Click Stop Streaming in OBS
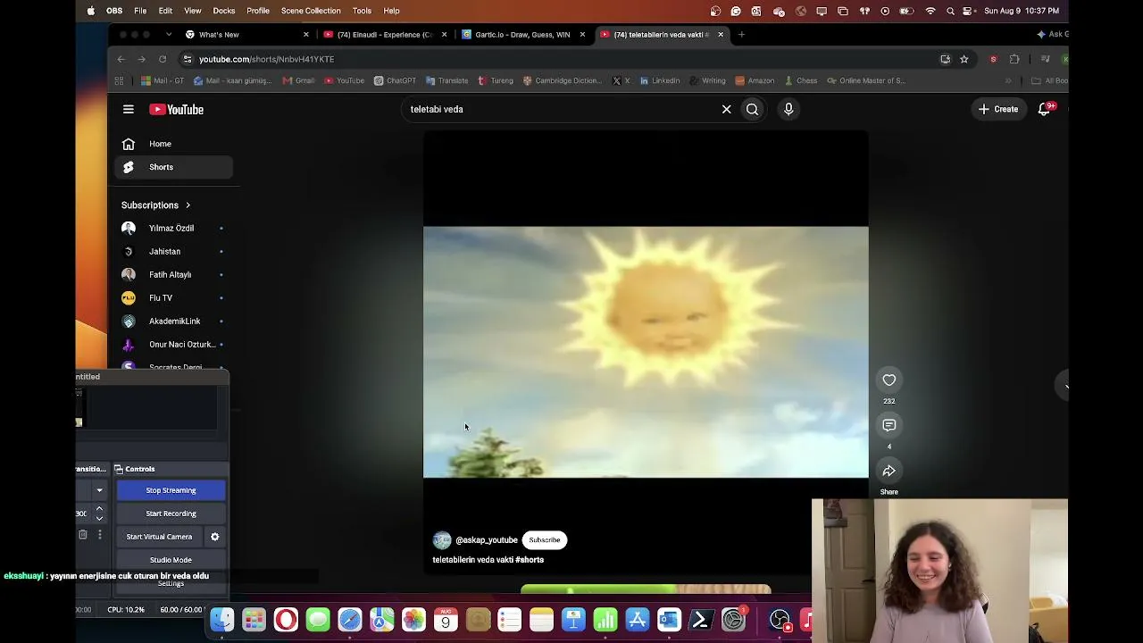Image resolution: width=1143 pixels, height=643 pixels. [171, 490]
